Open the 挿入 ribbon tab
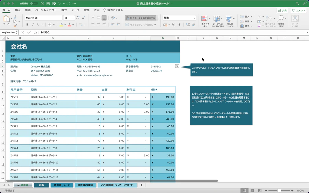This screenshot has height=193, width=309. coord(18,10)
